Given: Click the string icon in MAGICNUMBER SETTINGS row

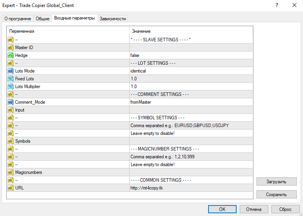Looking at the screenshot, I should (x=11, y=149).
